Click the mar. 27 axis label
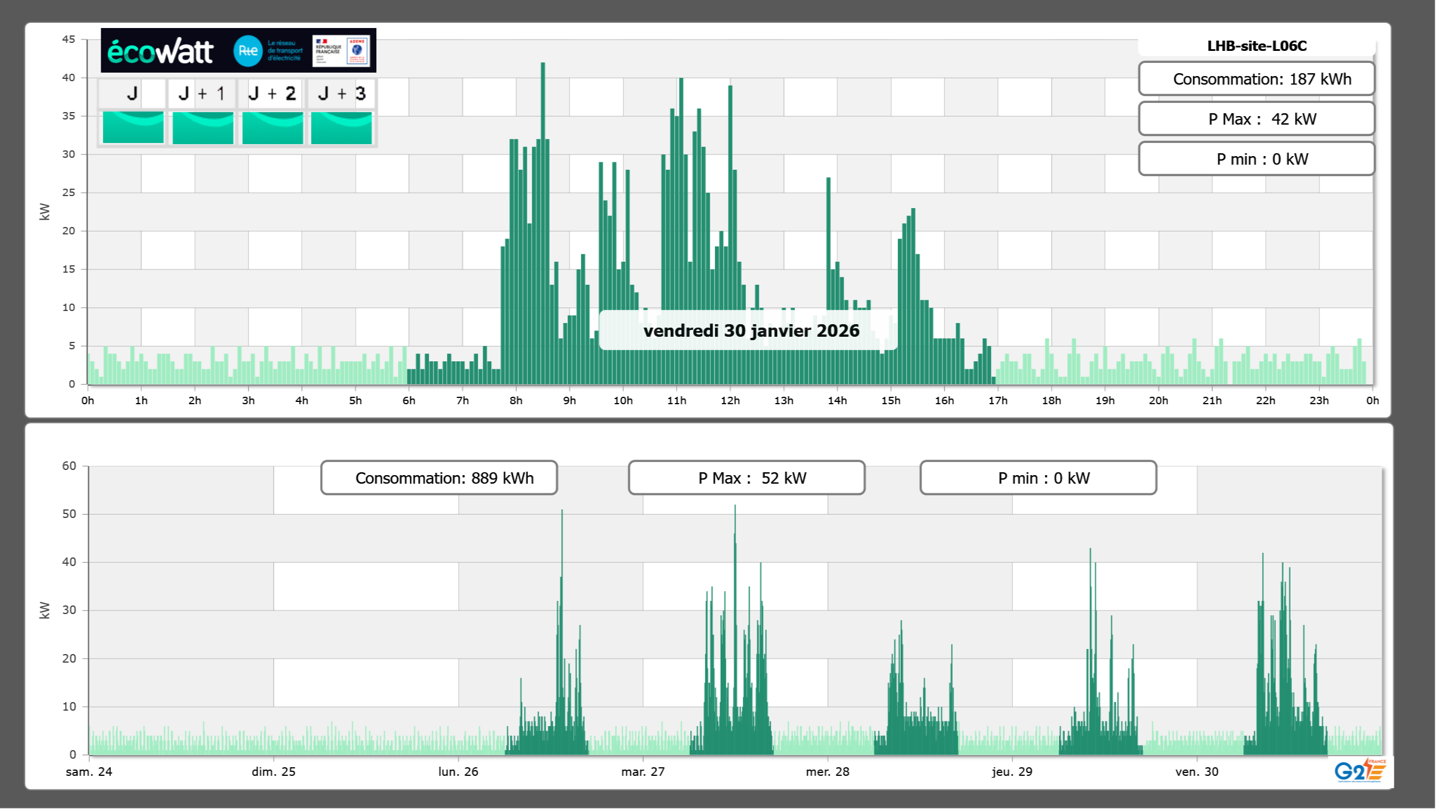 coord(643,771)
